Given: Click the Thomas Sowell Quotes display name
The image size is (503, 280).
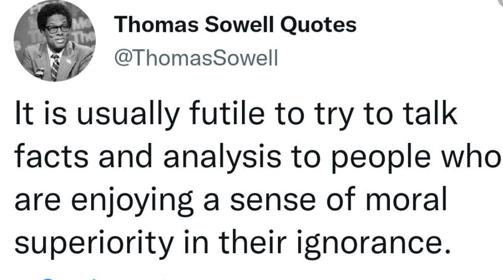Looking at the screenshot, I should 236,25.
